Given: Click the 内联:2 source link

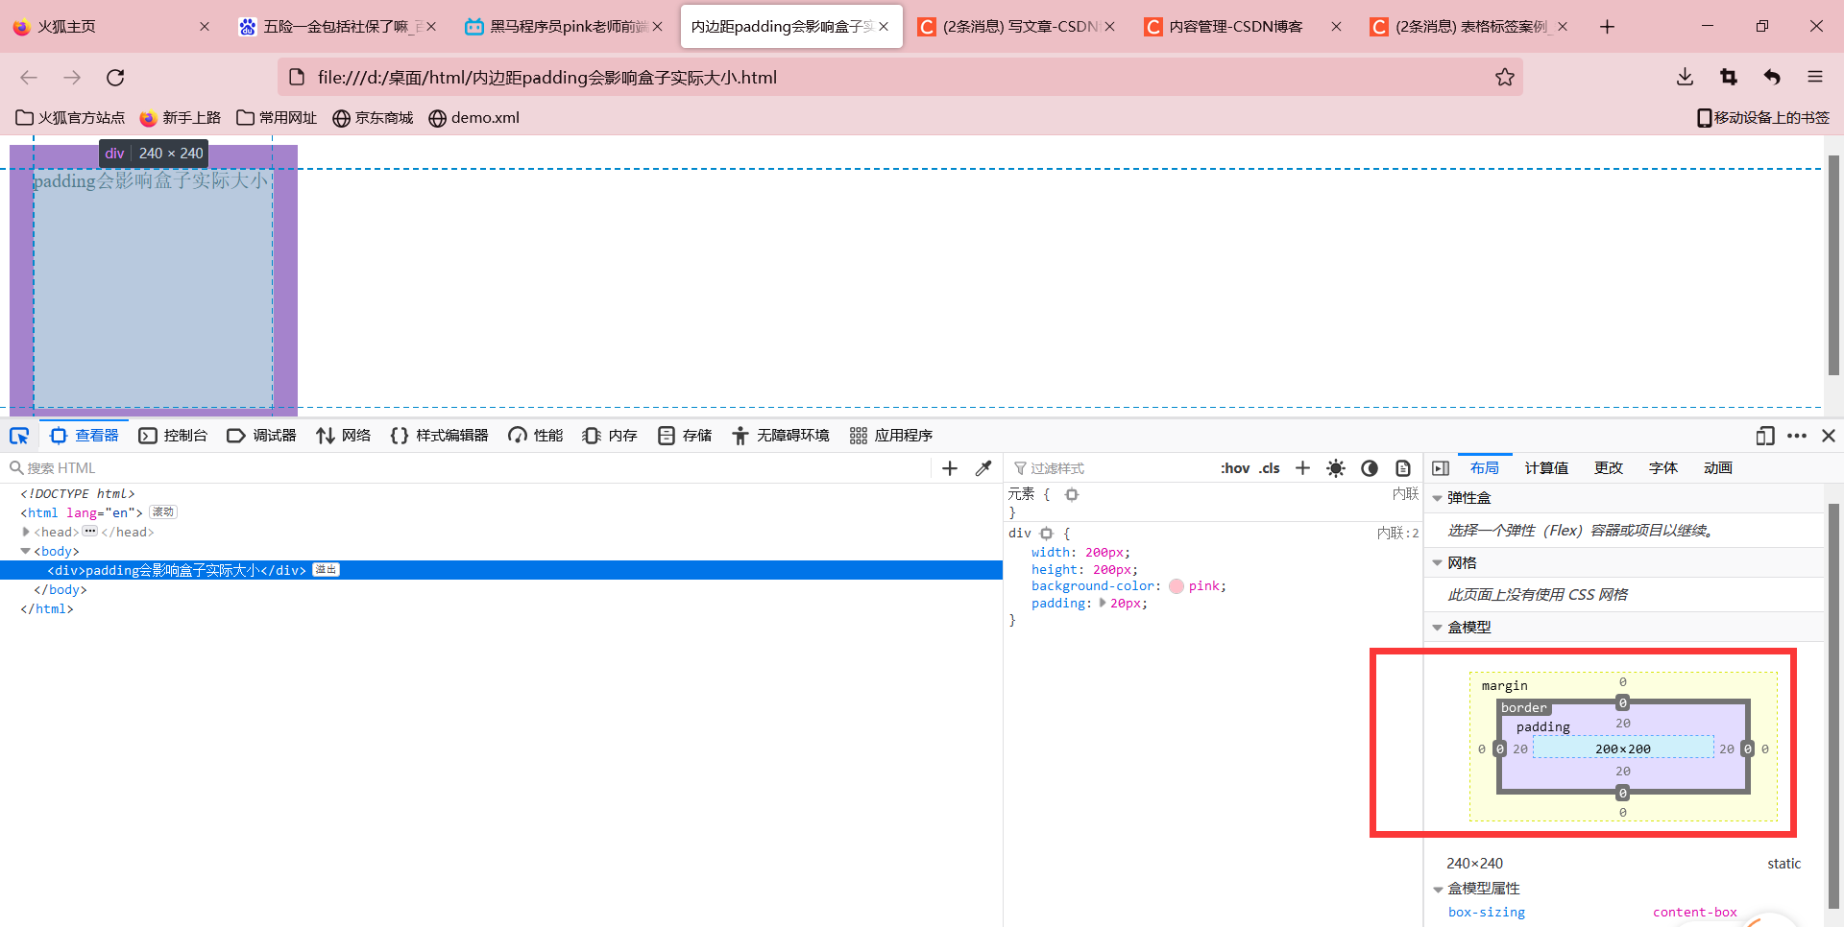Looking at the screenshot, I should tap(1397, 534).
